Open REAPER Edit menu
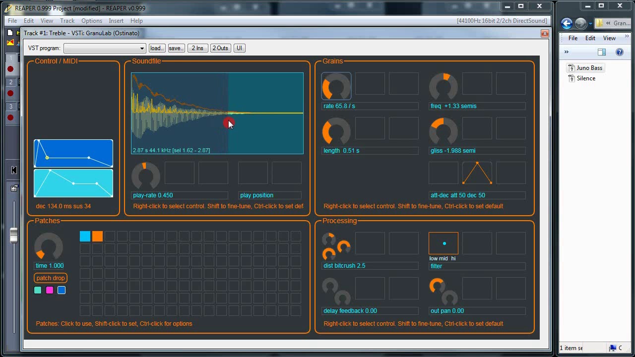Viewport: 635px width, 357px height. 29,21
